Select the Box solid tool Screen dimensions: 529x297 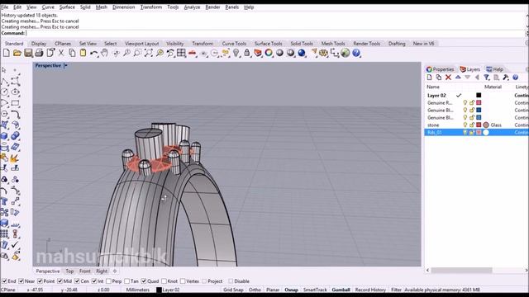point(4,136)
